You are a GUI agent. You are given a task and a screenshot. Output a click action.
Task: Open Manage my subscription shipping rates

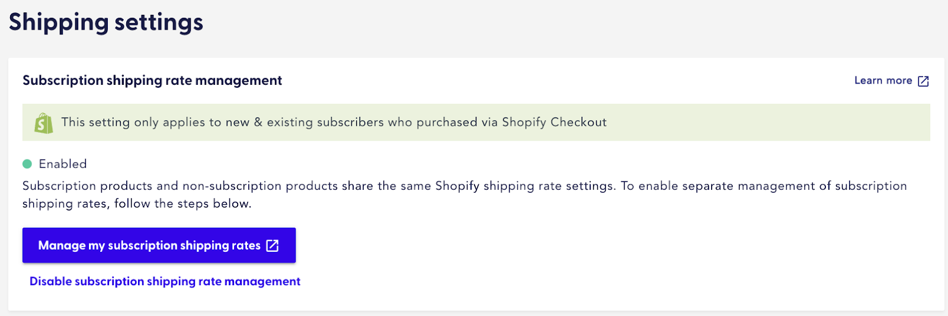(159, 245)
